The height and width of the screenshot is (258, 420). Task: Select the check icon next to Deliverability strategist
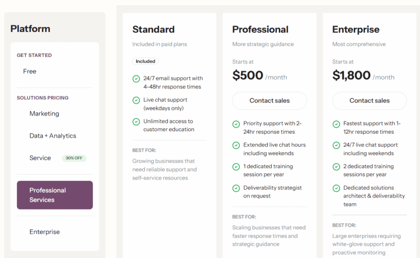pyautogui.click(x=236, y=188)
